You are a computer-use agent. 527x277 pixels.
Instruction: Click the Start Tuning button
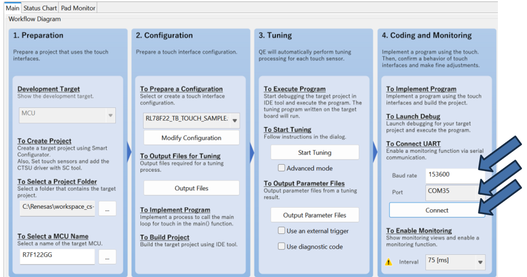click(315, 153)
